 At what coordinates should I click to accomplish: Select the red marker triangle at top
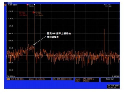tap(27, 5)
